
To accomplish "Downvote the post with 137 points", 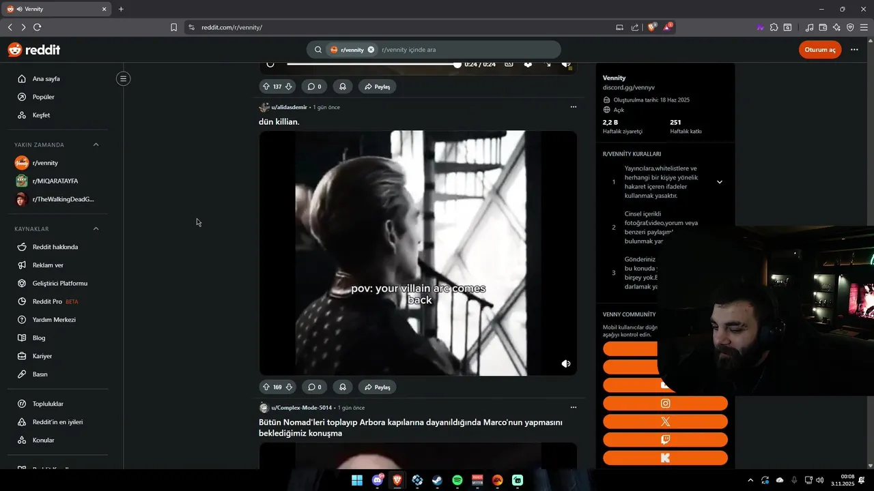I will pos(289,87).
